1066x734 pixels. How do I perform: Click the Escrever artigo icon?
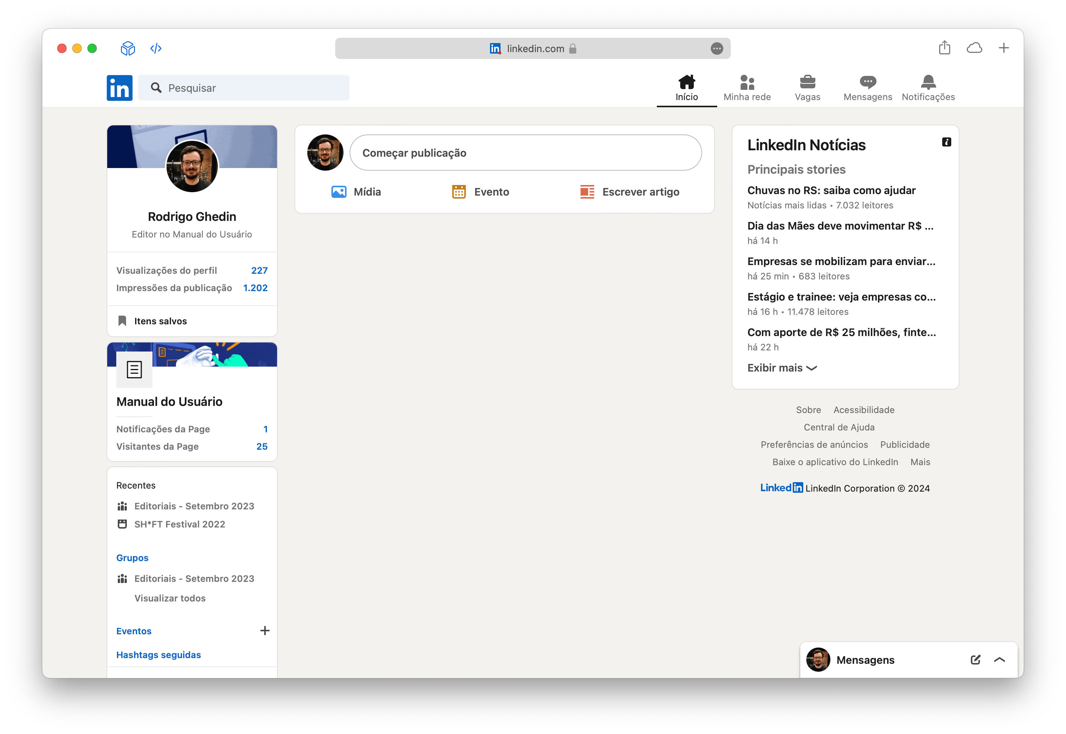click(x=587, y=192)
